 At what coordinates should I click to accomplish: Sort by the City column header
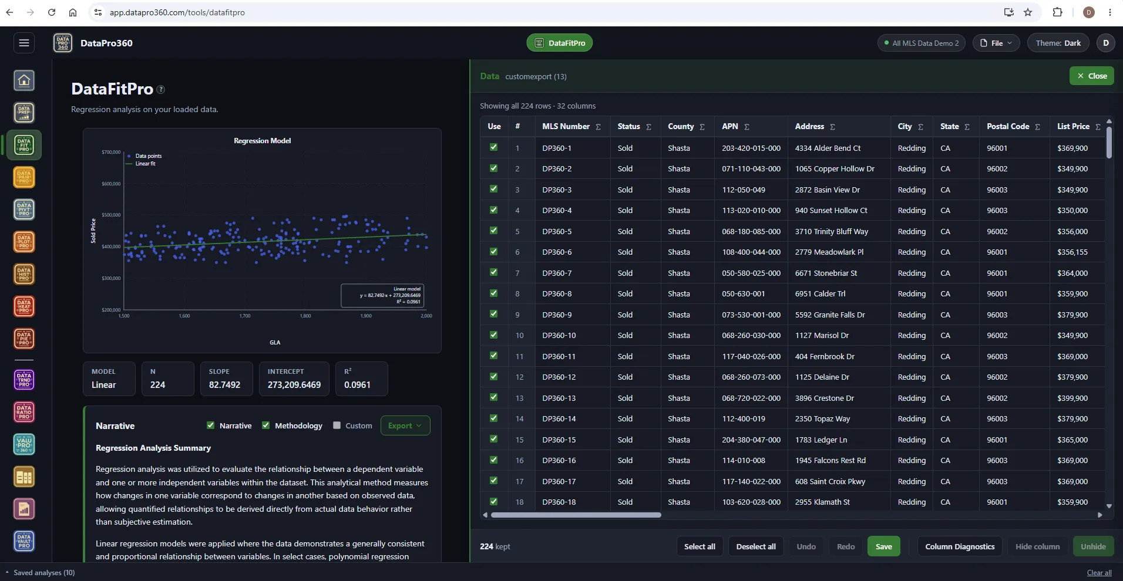[x=905, y=126]
